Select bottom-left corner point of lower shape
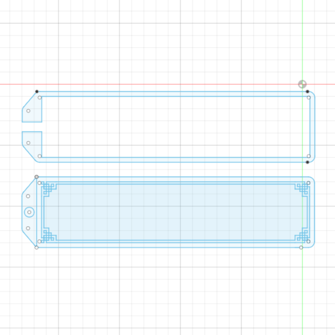Screen dimensions: 335x335 (36, 247)
